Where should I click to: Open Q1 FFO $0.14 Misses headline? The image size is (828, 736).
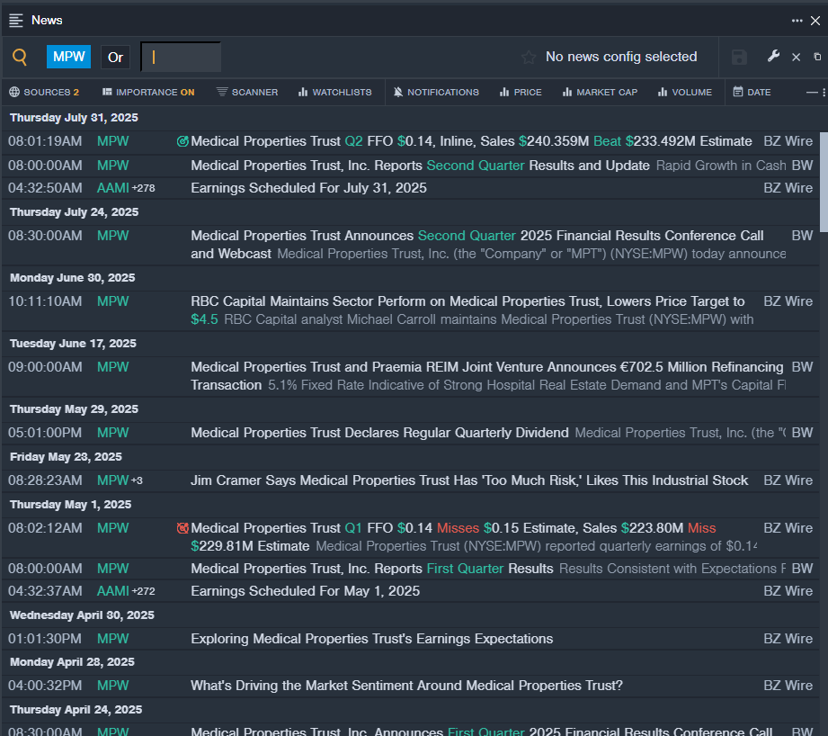pos(453,537)
